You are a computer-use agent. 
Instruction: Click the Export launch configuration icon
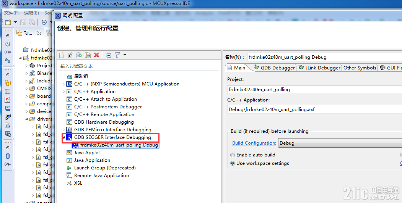(x=79, y=55)
